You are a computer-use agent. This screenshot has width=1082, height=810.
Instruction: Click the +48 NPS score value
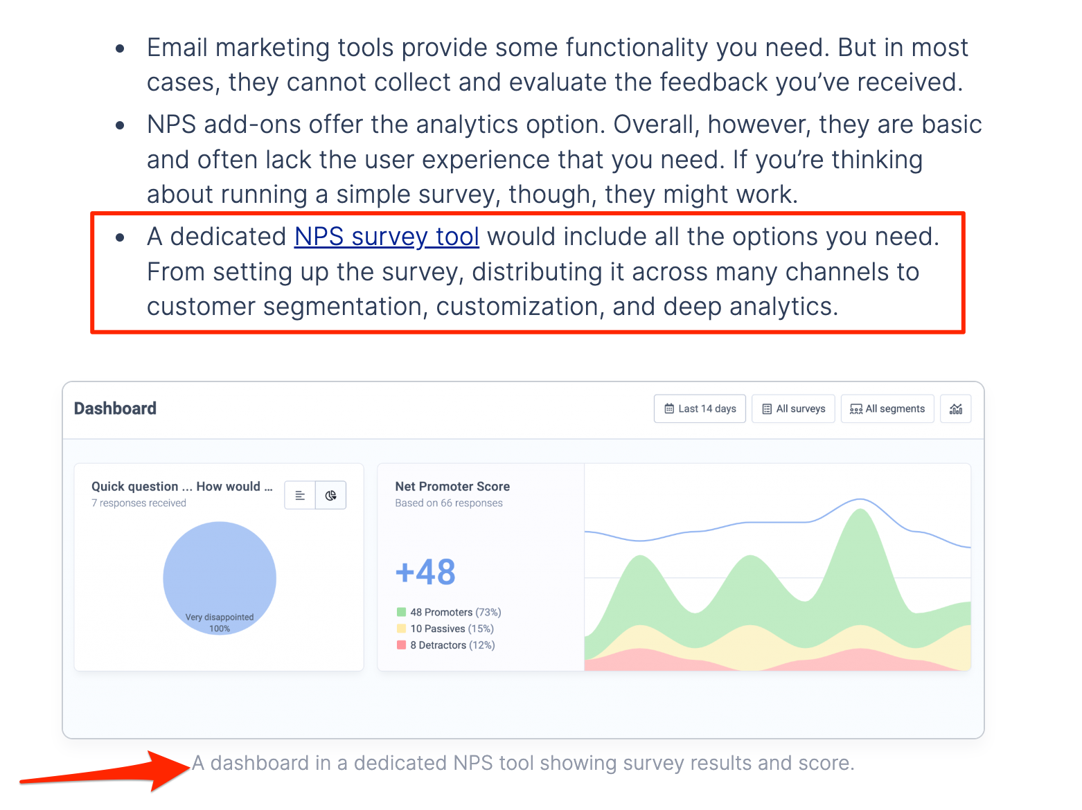[425, 573]
